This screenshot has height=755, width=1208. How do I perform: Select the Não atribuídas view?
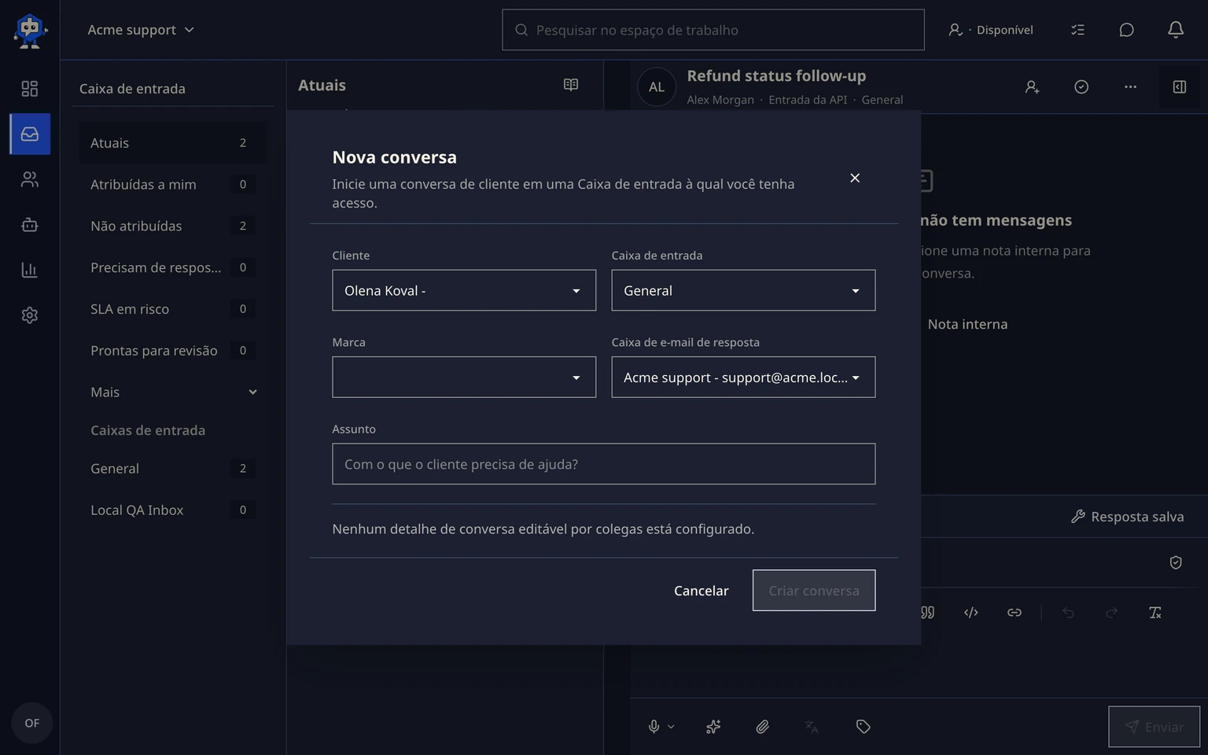coord(173,226)
